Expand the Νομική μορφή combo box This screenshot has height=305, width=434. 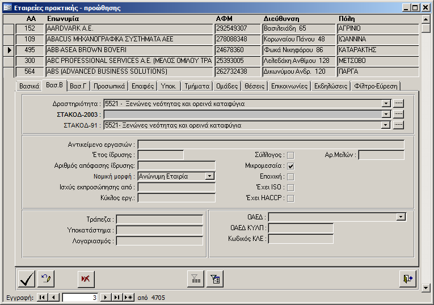[x=210, y=176]
